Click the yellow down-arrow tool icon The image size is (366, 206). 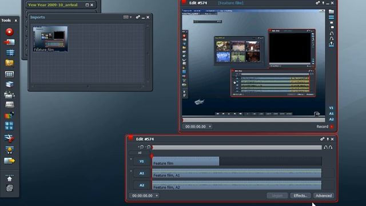coord(9,150)
